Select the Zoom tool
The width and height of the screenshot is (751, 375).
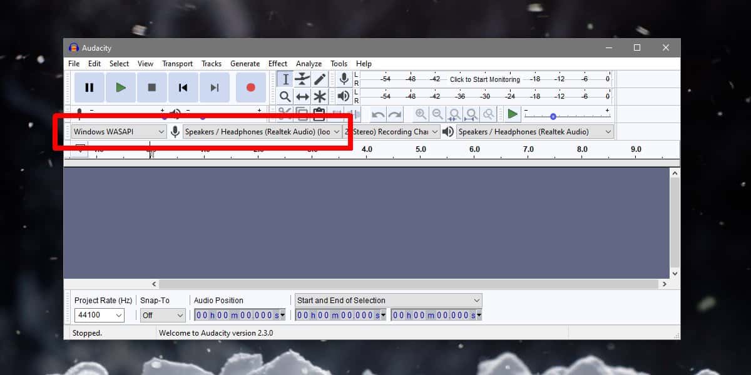pos(285,96)
